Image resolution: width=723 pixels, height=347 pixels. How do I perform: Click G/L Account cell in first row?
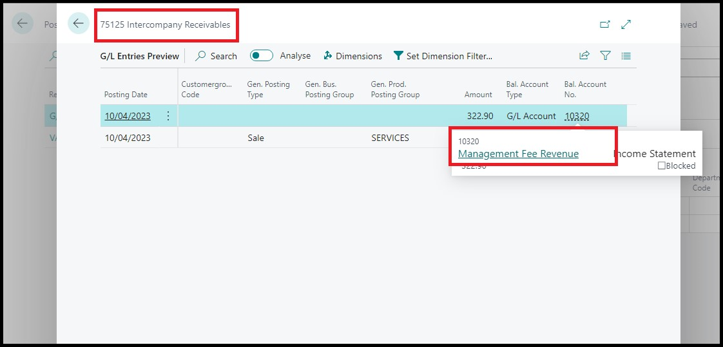531,116
